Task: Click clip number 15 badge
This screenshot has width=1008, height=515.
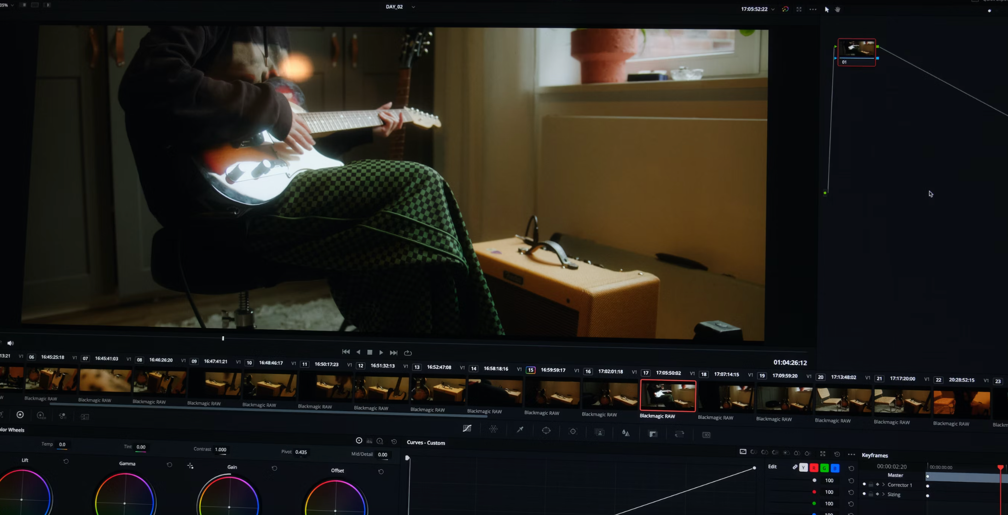Action: tap(531, 370)
